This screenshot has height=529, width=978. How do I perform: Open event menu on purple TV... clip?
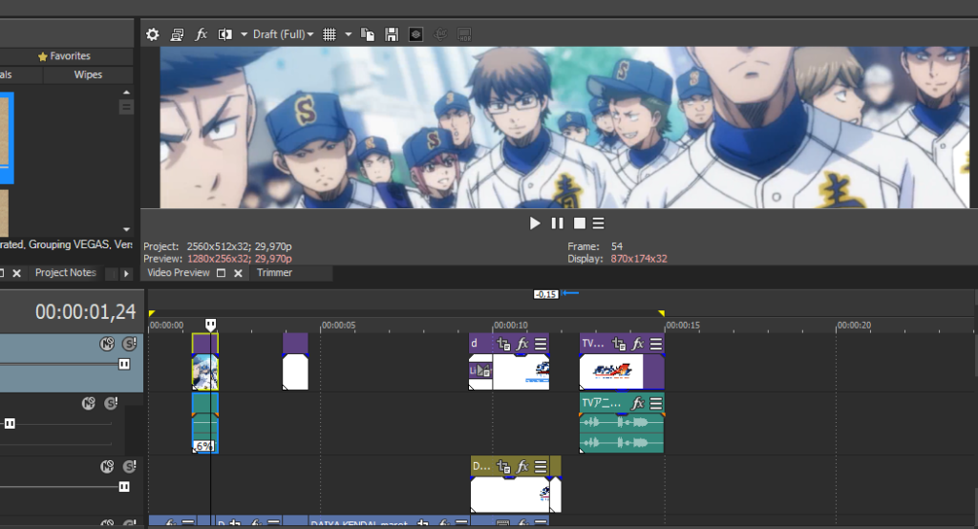pyautogui.click(x=655, y=344)
